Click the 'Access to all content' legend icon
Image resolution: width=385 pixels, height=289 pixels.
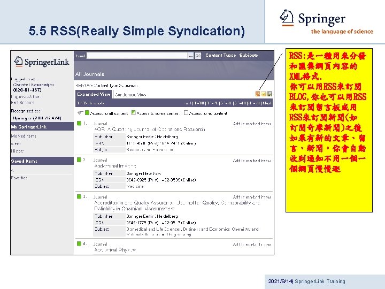87,113
